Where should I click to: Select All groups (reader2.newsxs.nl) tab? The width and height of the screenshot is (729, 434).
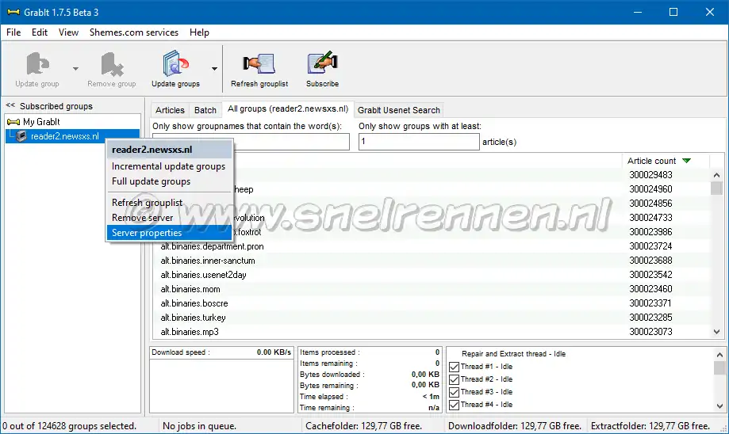(x=288, y=108)
